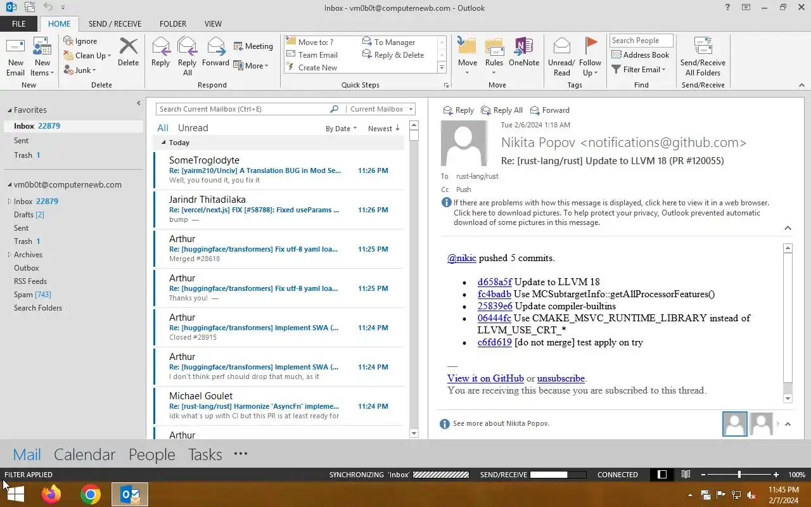Screen dimensions: 811x507
Task: Switch to the SEND / RECEIVE tab
Action: (115, 24)
